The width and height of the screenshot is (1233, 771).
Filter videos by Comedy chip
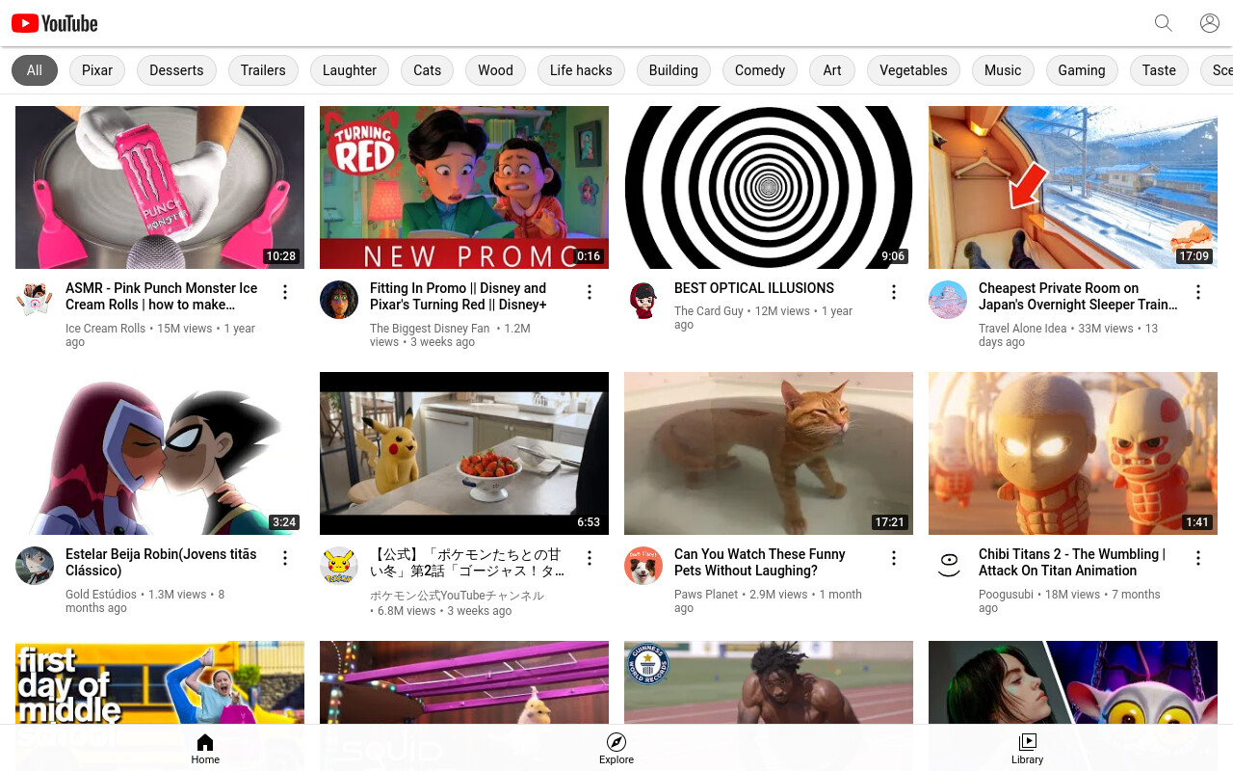760,70
